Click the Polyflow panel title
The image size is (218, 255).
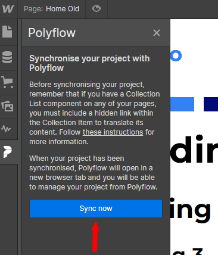52,33
